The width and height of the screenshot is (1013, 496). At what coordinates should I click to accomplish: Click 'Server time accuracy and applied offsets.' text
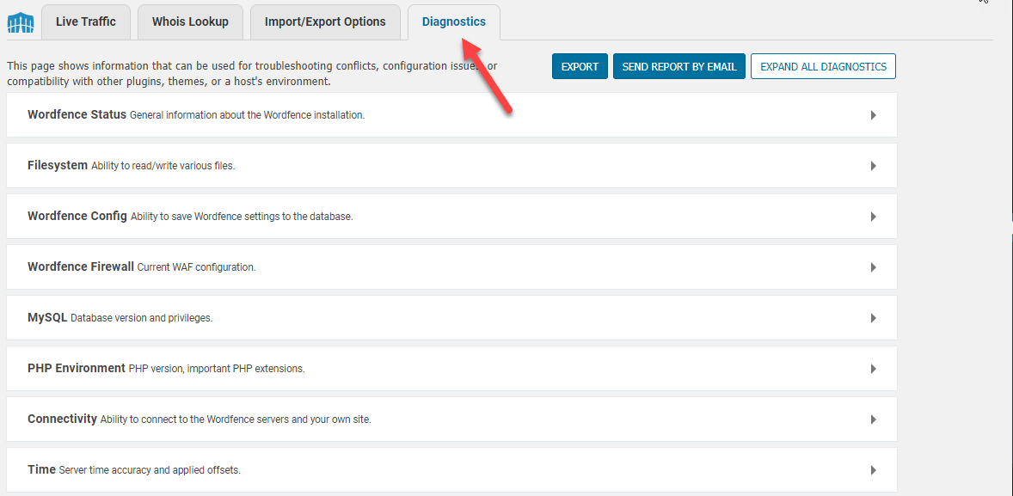coord(150,470)
